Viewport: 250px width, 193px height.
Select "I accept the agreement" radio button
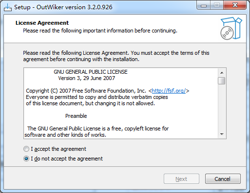(26, 149)
